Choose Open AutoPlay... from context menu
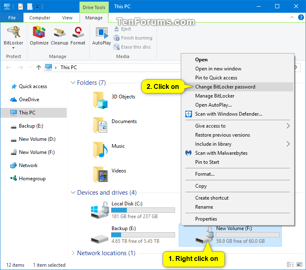This screenshot has width=306, height=270. pos(238,105)
